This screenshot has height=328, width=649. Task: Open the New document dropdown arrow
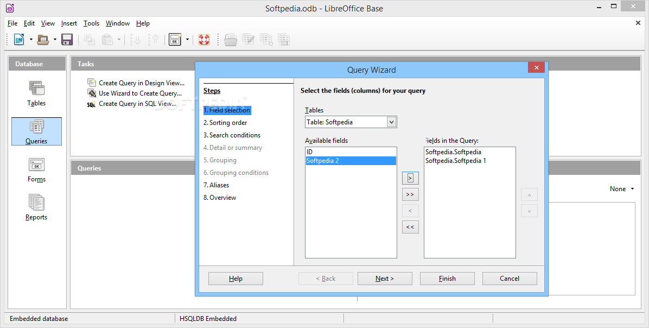[31, 40]
